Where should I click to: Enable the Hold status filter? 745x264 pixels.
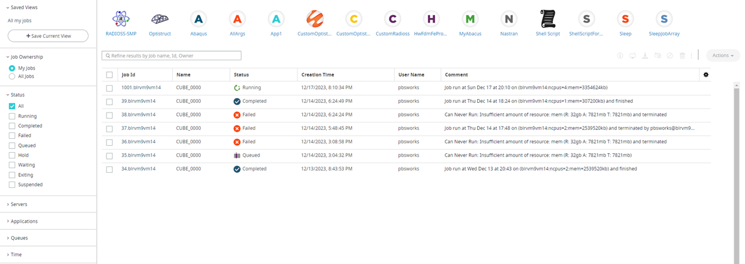pyautogui.click(x=12, y=155)
